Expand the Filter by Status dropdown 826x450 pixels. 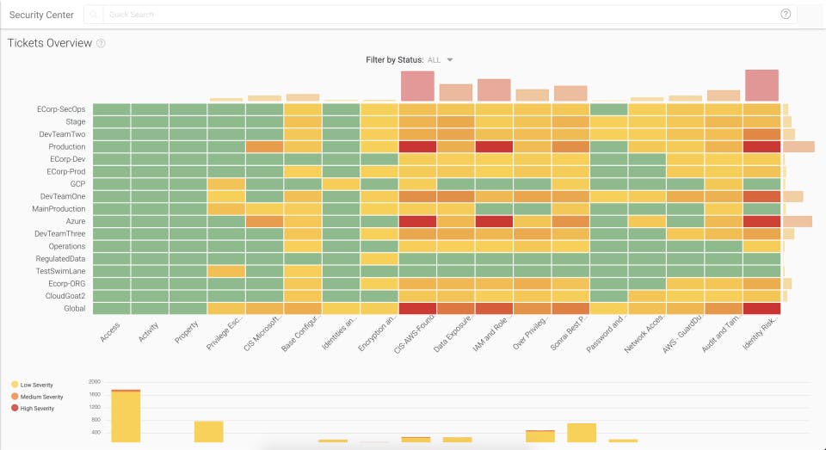[x=449, y=60]
